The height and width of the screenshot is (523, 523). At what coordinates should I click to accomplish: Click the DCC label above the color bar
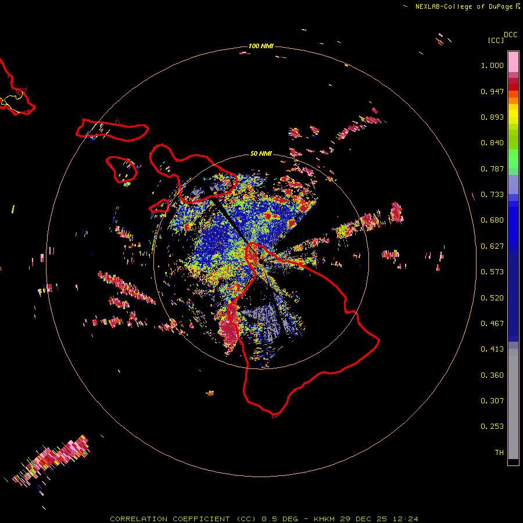[x=511, y=35]
